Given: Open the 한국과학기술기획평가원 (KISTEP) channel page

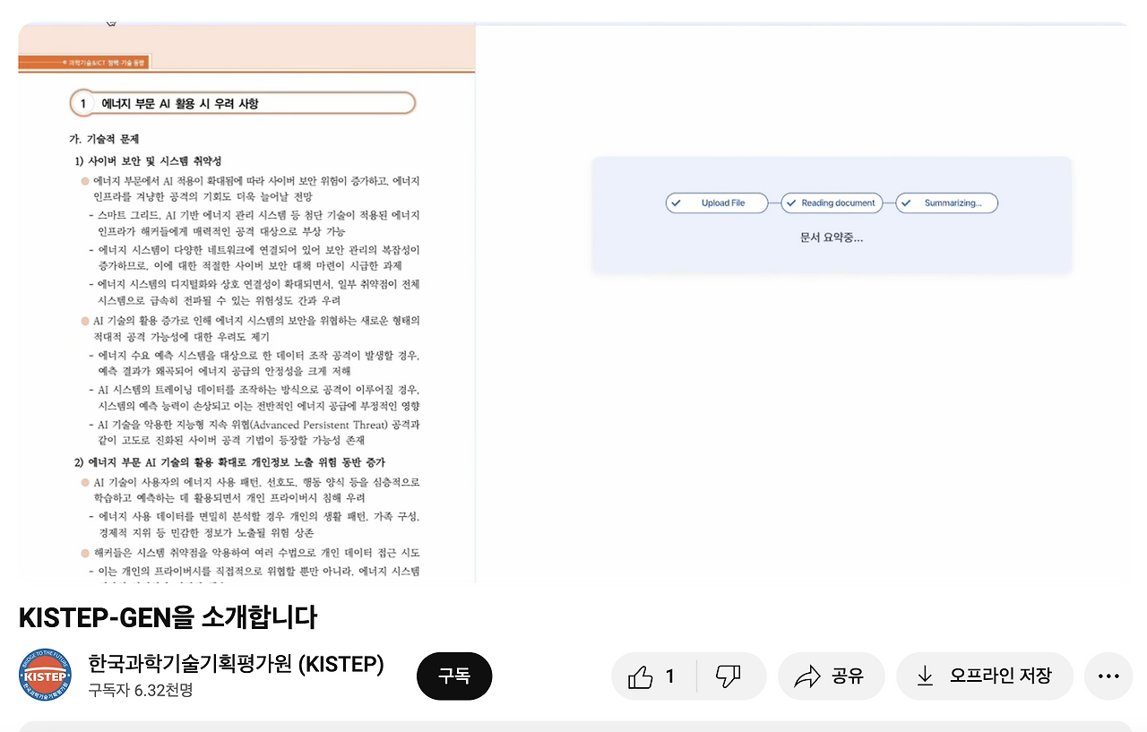Looking at the screenshot, I should tap(235, 664).
